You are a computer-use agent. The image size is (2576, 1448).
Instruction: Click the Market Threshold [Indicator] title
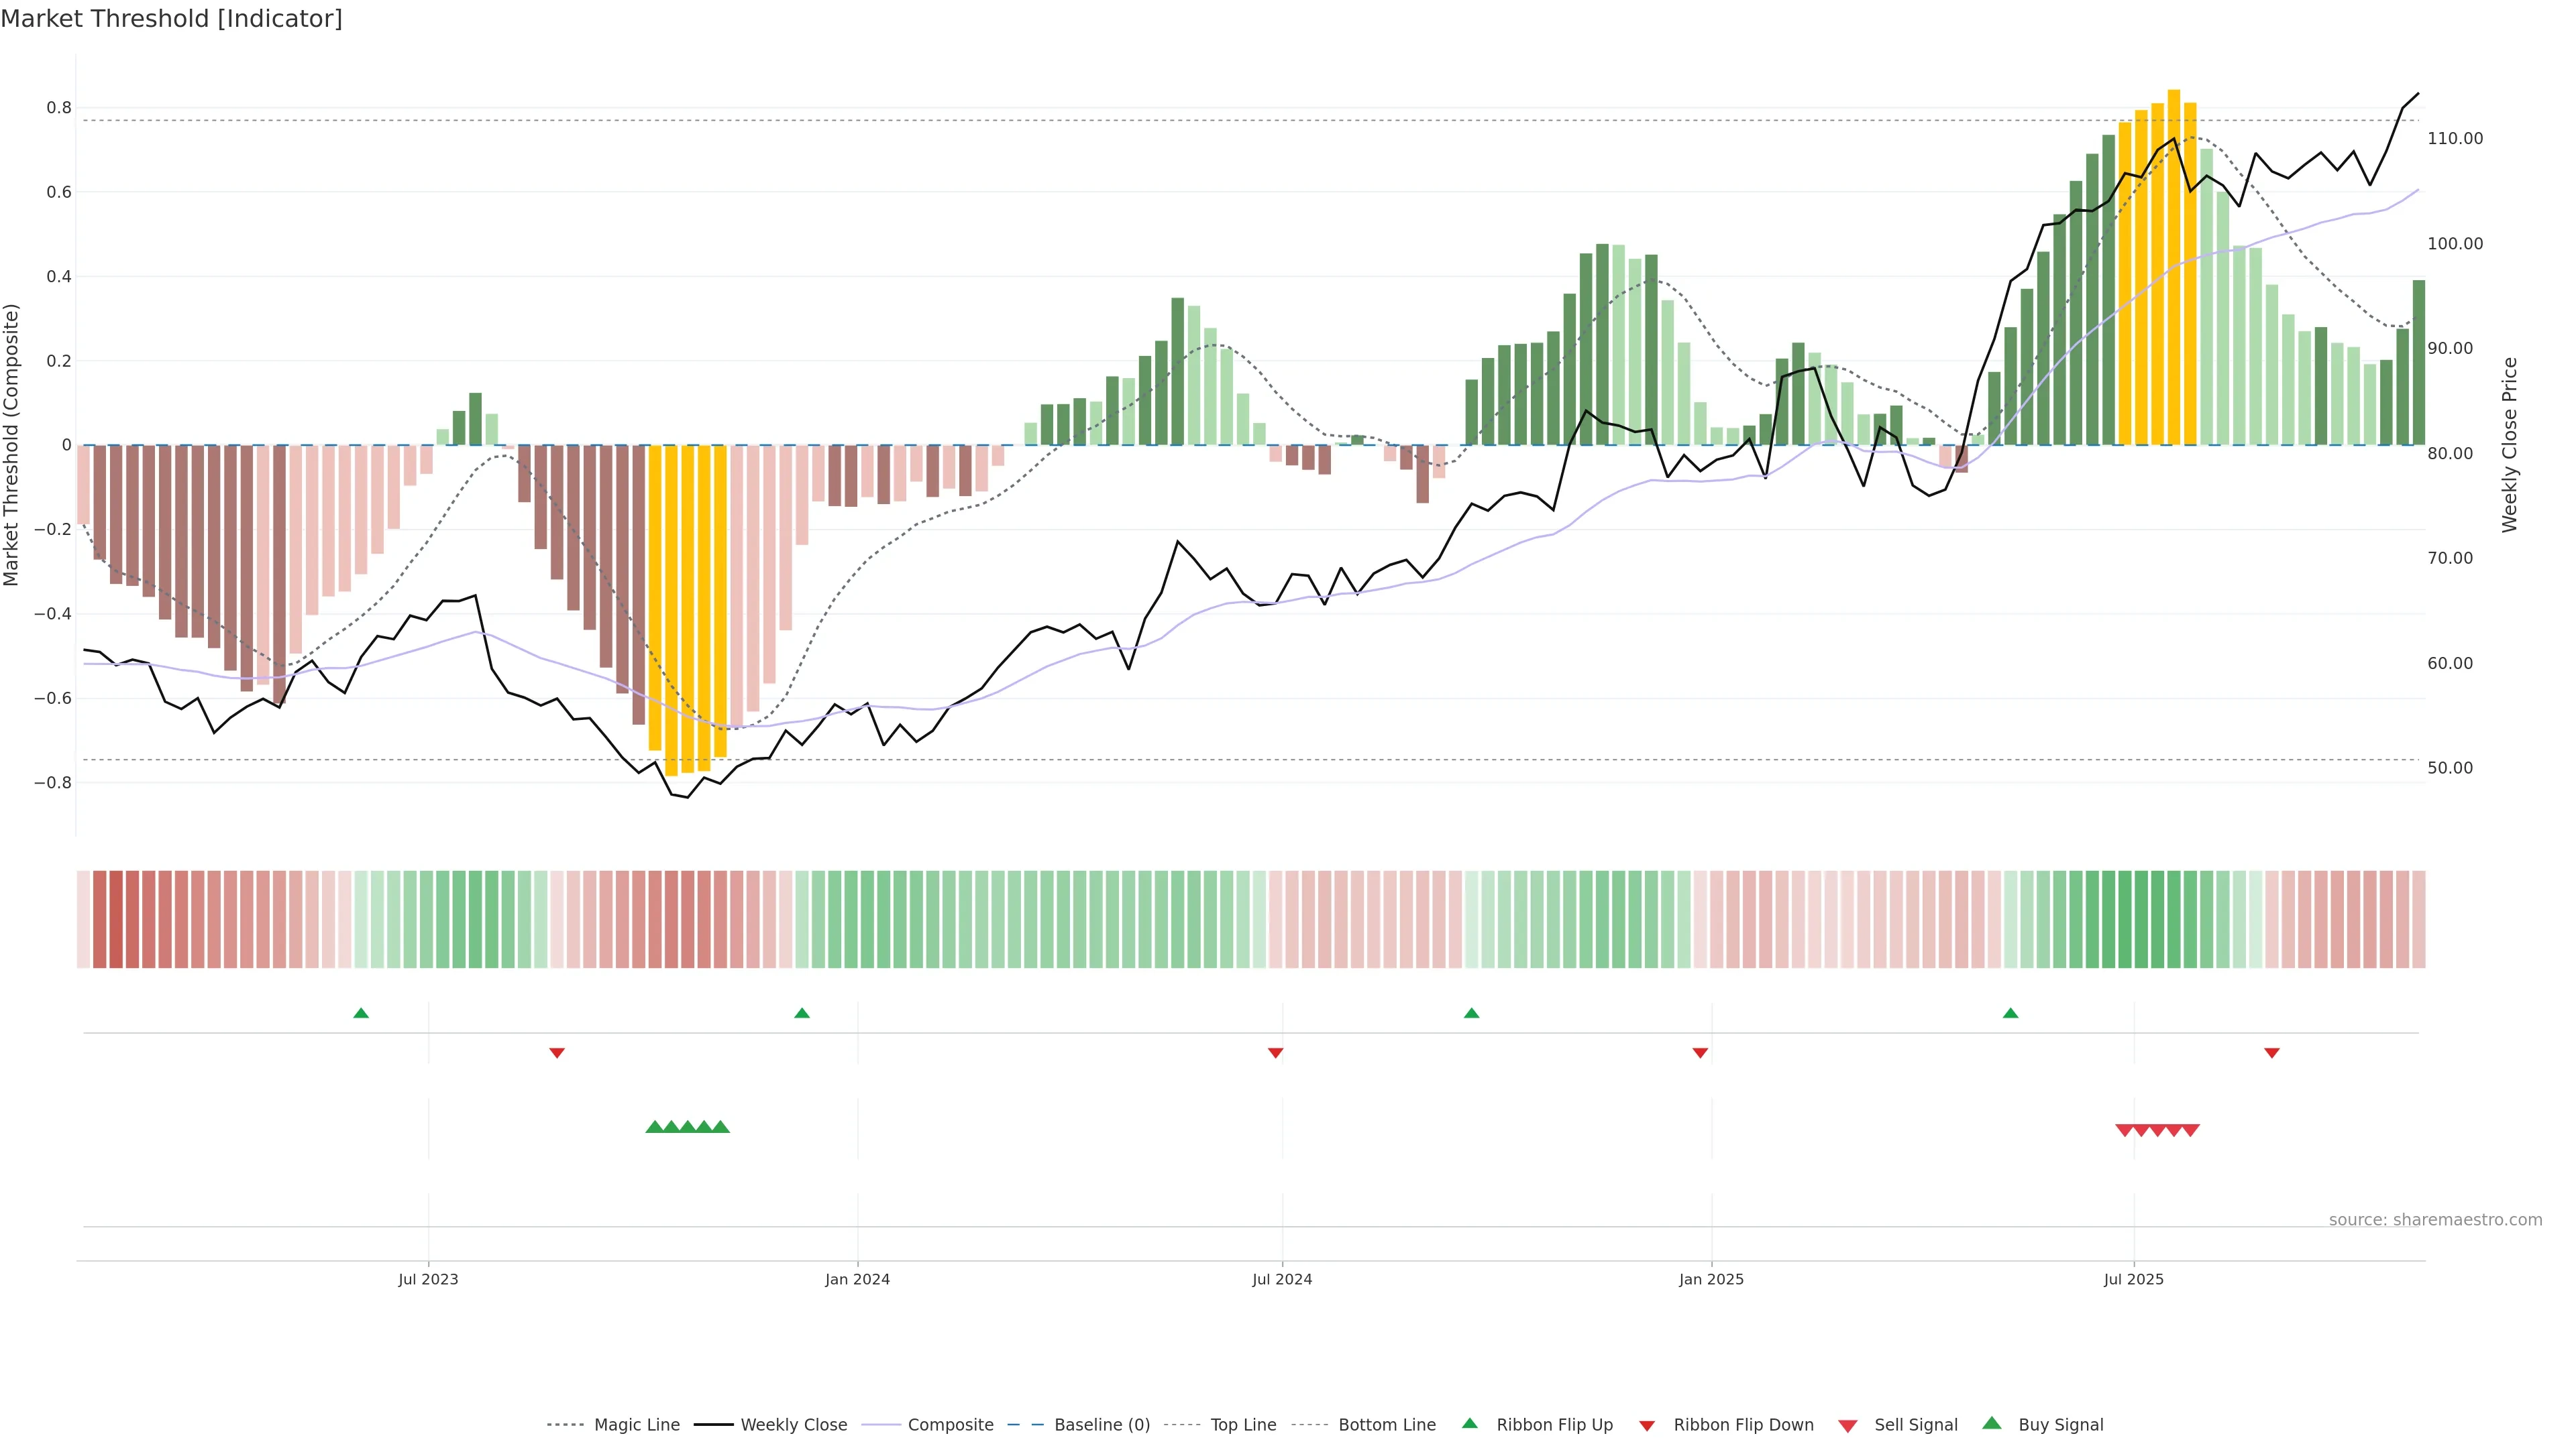click(x=171, y=19)
